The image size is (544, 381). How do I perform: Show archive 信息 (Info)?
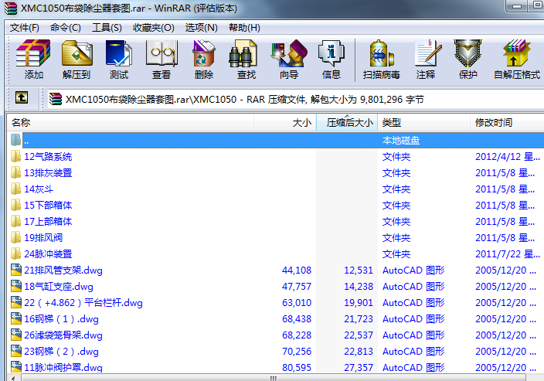331,59
